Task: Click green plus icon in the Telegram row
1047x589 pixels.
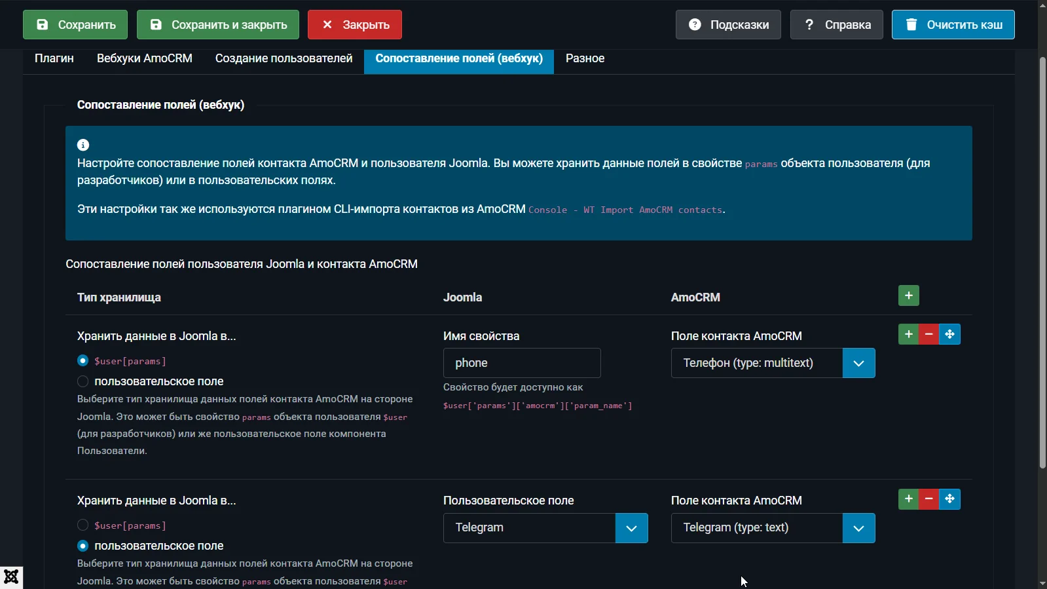Action: tap(908, 499)
